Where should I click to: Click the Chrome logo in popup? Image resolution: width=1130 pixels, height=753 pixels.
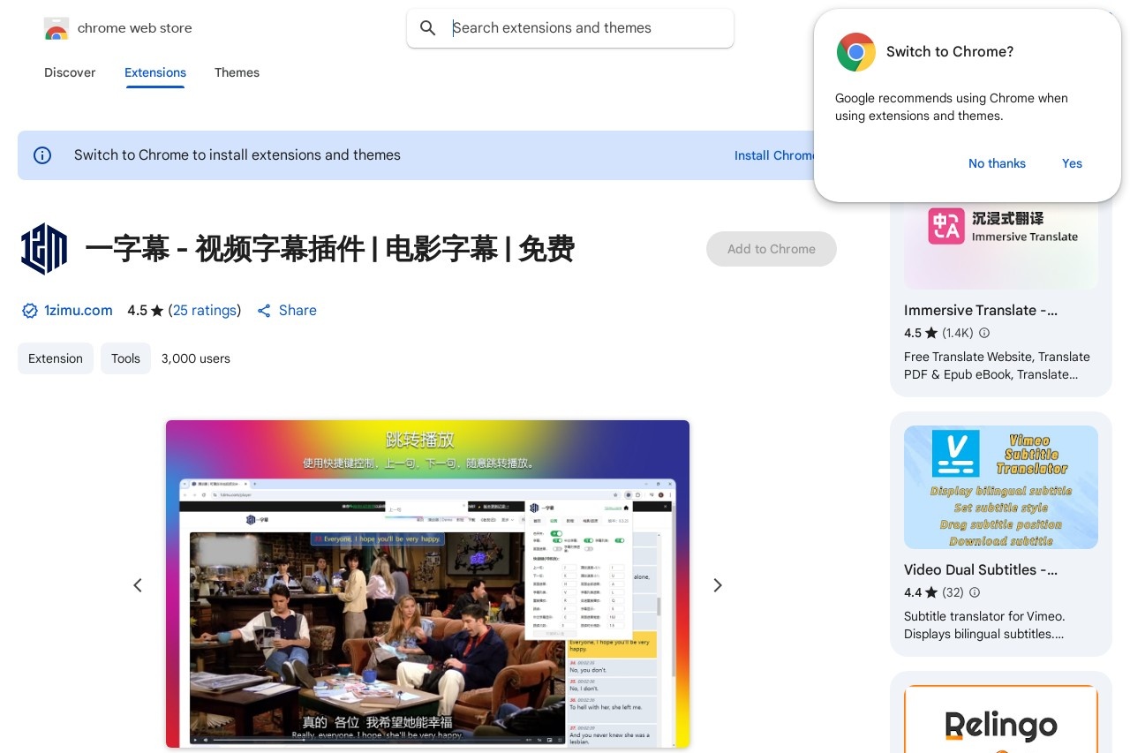tap(855, 52)
